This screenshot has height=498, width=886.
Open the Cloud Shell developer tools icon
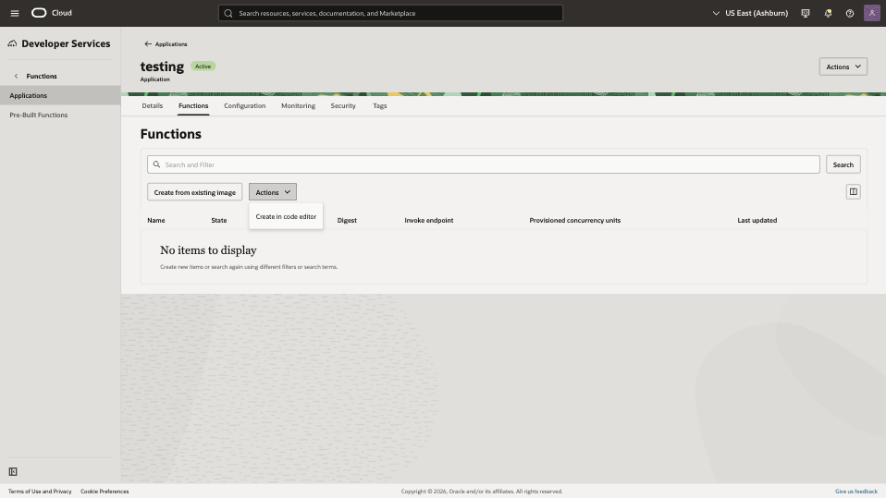(806, 13)
